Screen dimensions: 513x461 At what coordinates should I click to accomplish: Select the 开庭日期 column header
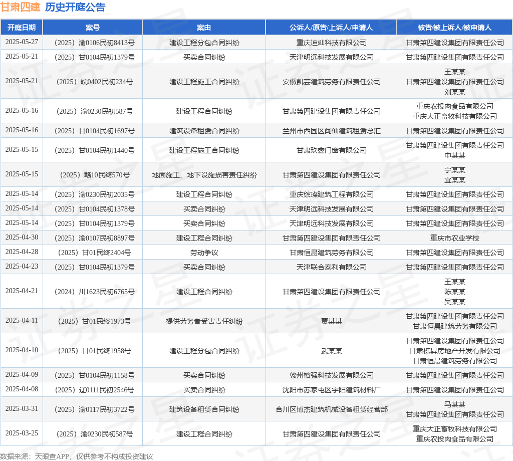coord(22,28)
